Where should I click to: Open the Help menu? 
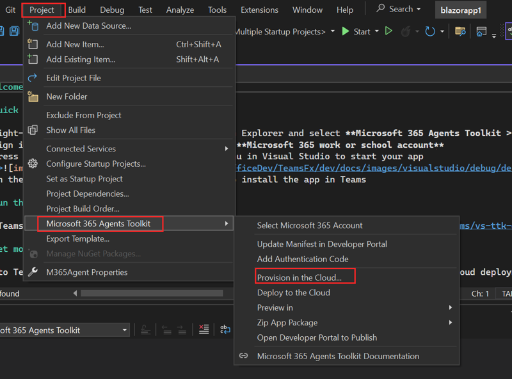(x=345, y=10)
